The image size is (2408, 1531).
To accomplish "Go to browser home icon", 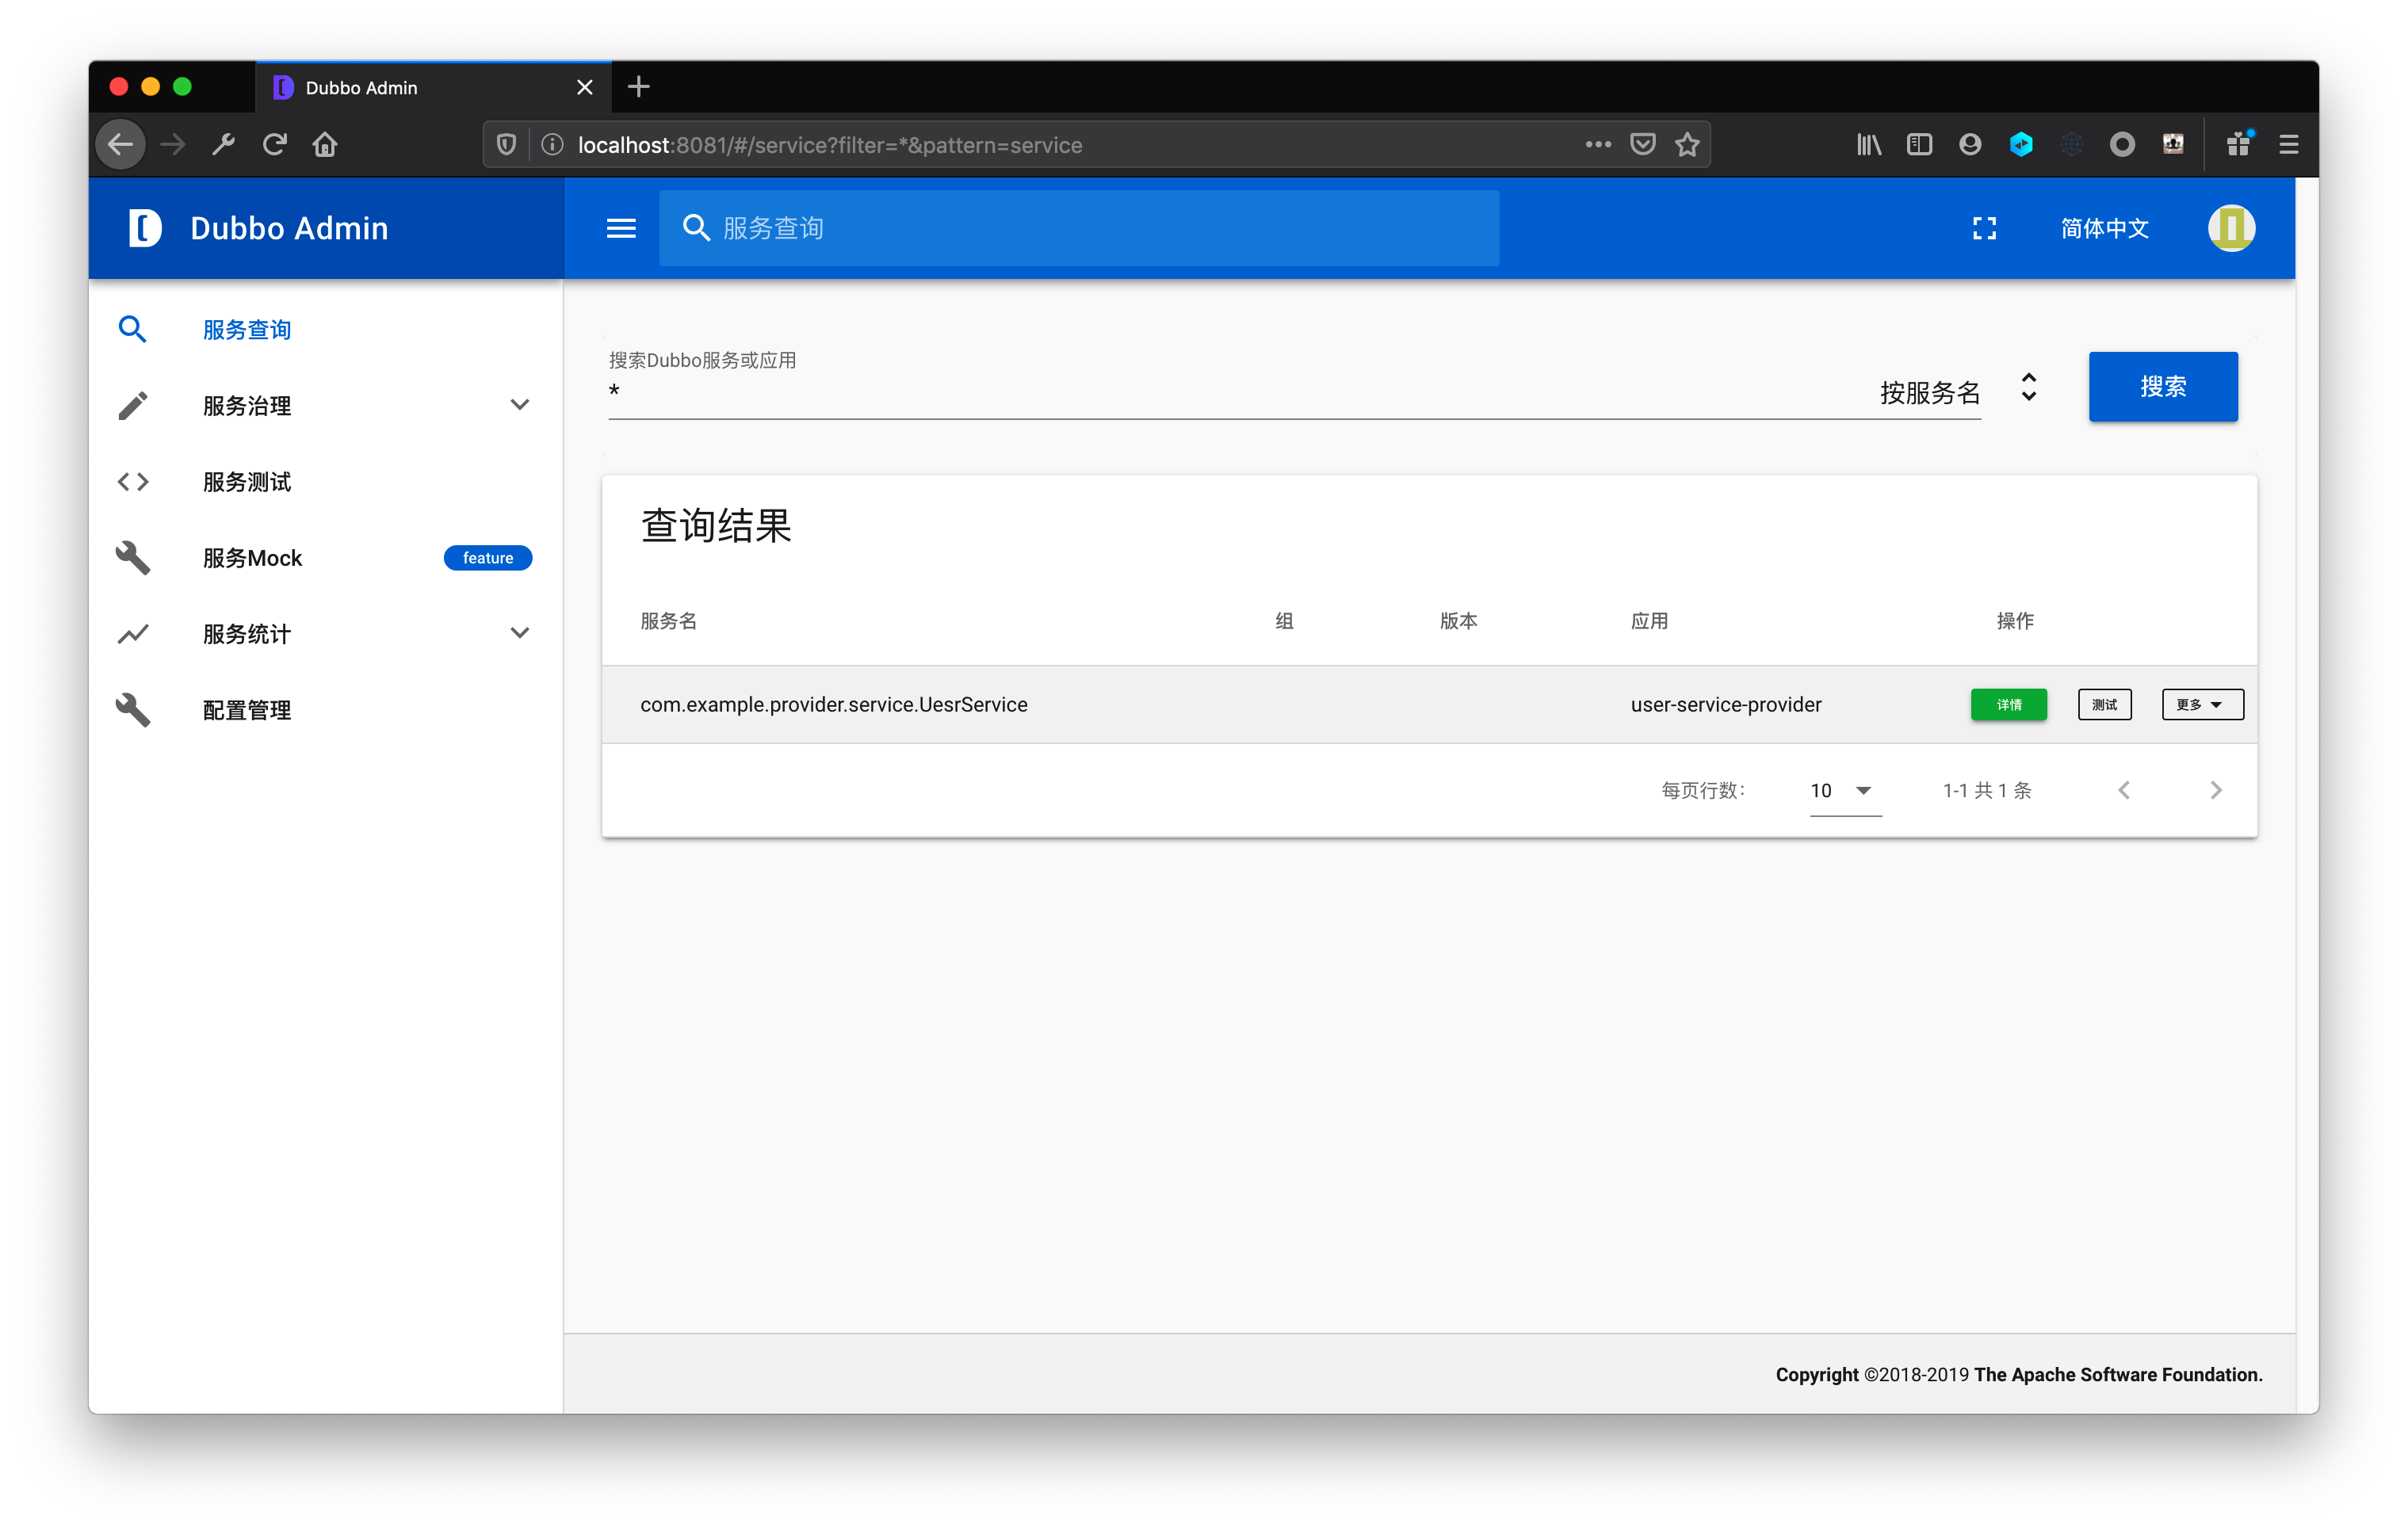I will pyautogui.click(x=325, y=145).
